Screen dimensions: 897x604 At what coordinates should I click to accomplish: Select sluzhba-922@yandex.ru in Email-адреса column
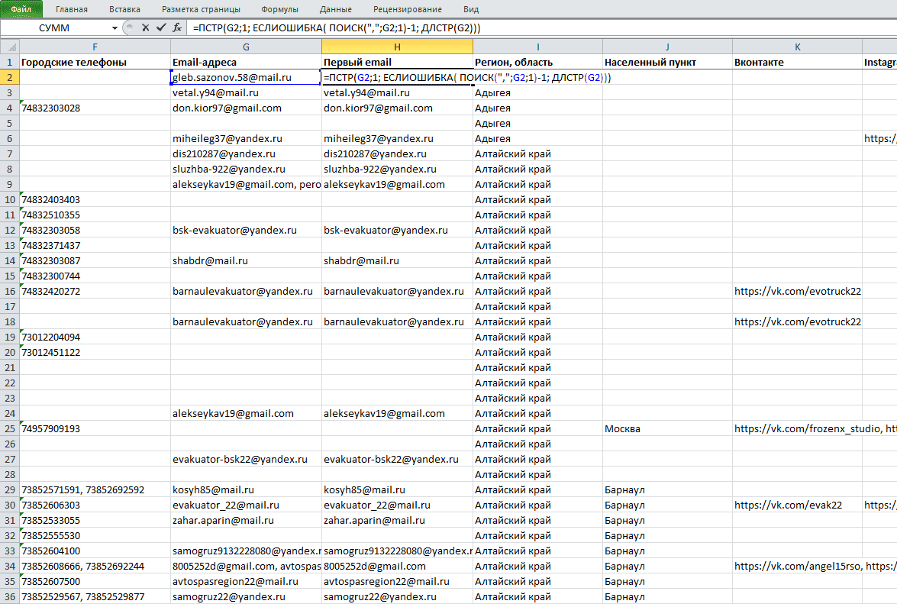(246, 170)
